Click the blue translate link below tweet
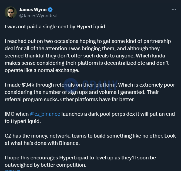 coord(12,170)
